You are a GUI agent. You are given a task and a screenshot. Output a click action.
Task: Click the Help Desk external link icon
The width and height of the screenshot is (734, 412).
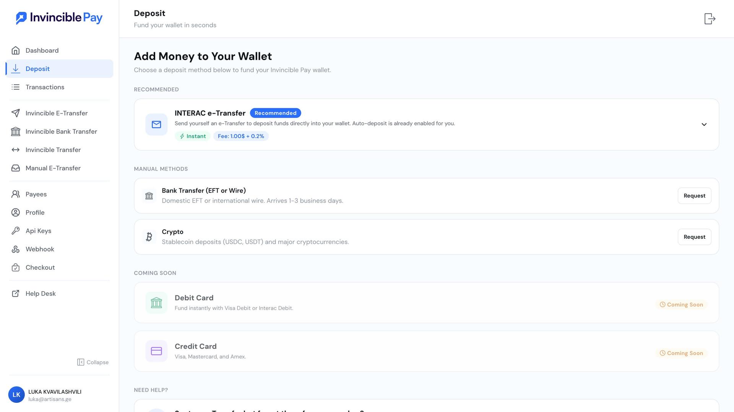pyautogui.click(x=16, y=293)
